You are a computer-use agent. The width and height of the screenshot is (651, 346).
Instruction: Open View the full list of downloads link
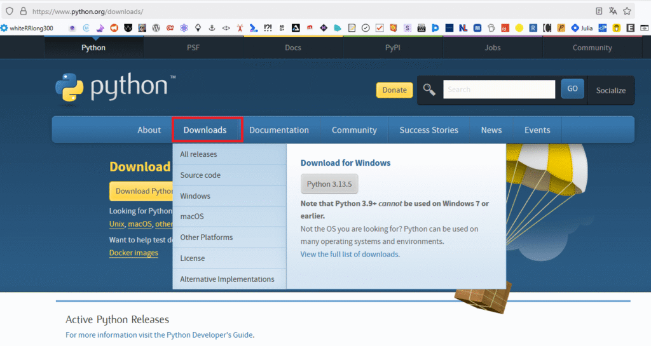click(350, 254)
